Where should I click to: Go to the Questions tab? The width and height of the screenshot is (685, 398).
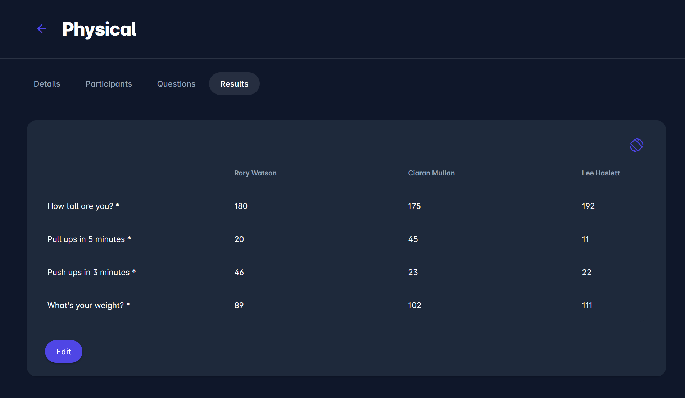click(x=176, y=84)
